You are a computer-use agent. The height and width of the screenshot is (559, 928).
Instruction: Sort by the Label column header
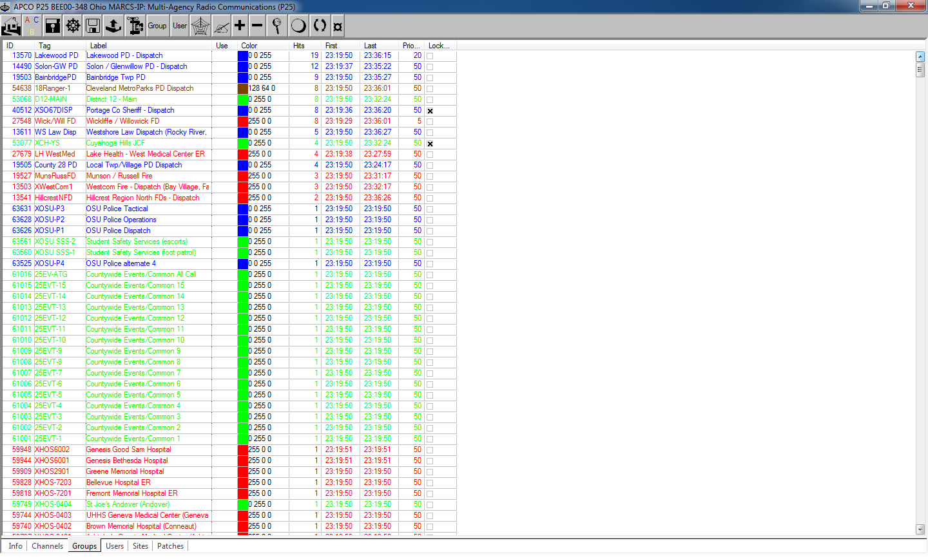click(149, 46)
